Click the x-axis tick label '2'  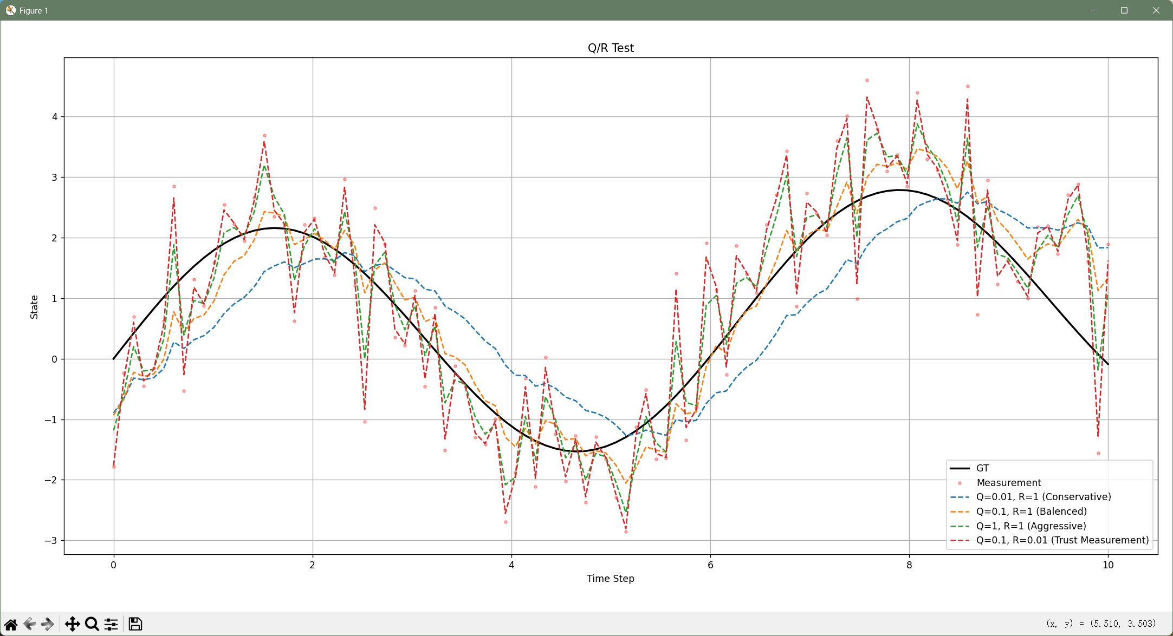pyautogui.click(x=312, y=565)
